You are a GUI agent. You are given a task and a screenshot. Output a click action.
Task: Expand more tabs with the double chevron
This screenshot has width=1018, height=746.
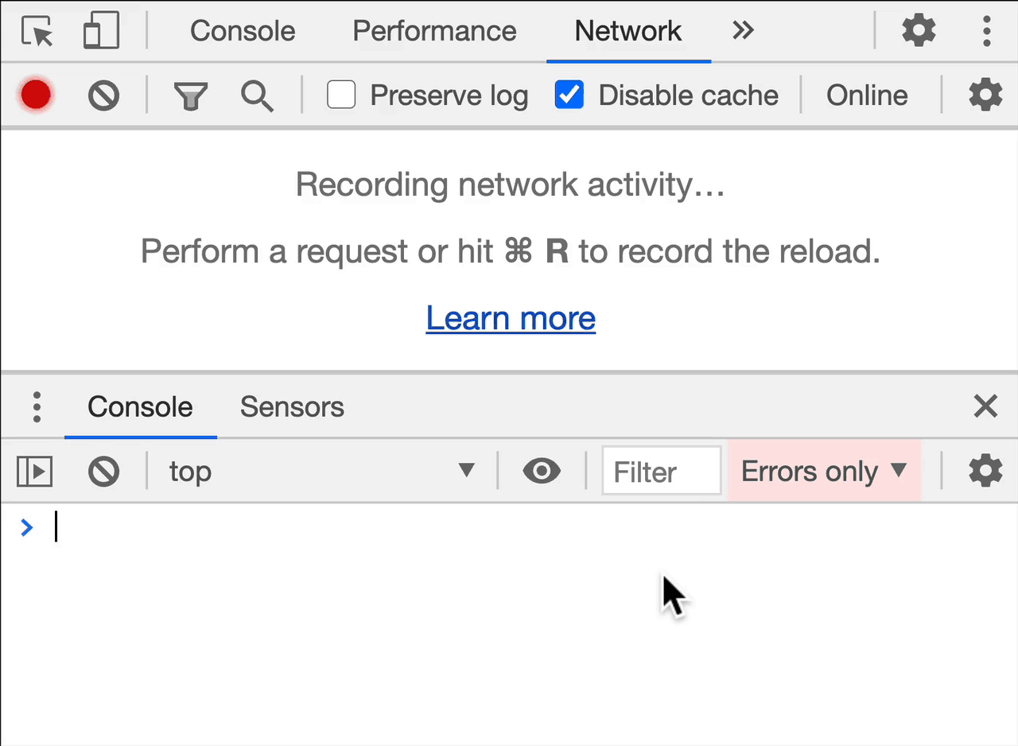[x=743, y=31]
